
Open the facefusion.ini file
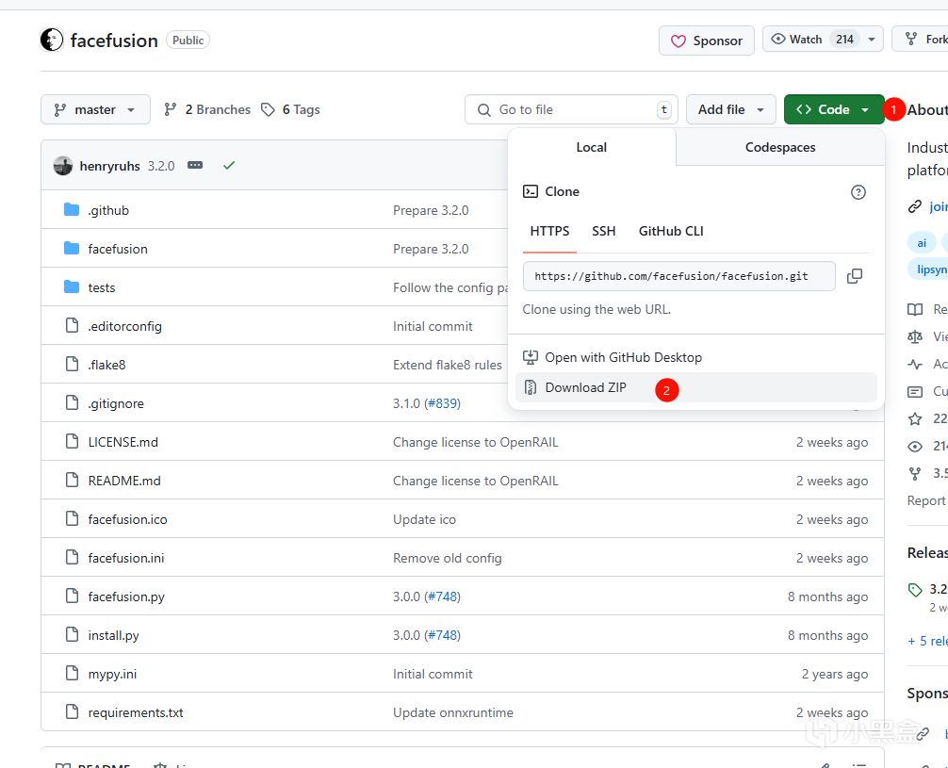(x=125, y=559)
